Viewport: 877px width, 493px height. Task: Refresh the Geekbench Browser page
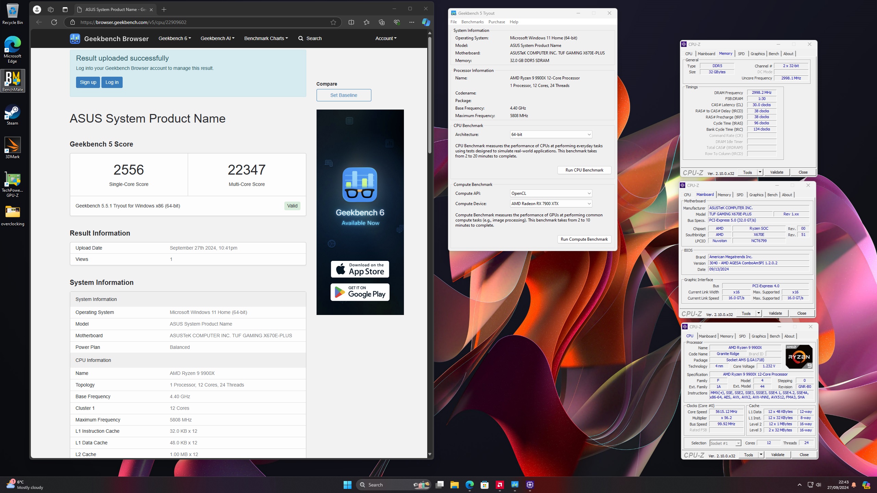54,22
